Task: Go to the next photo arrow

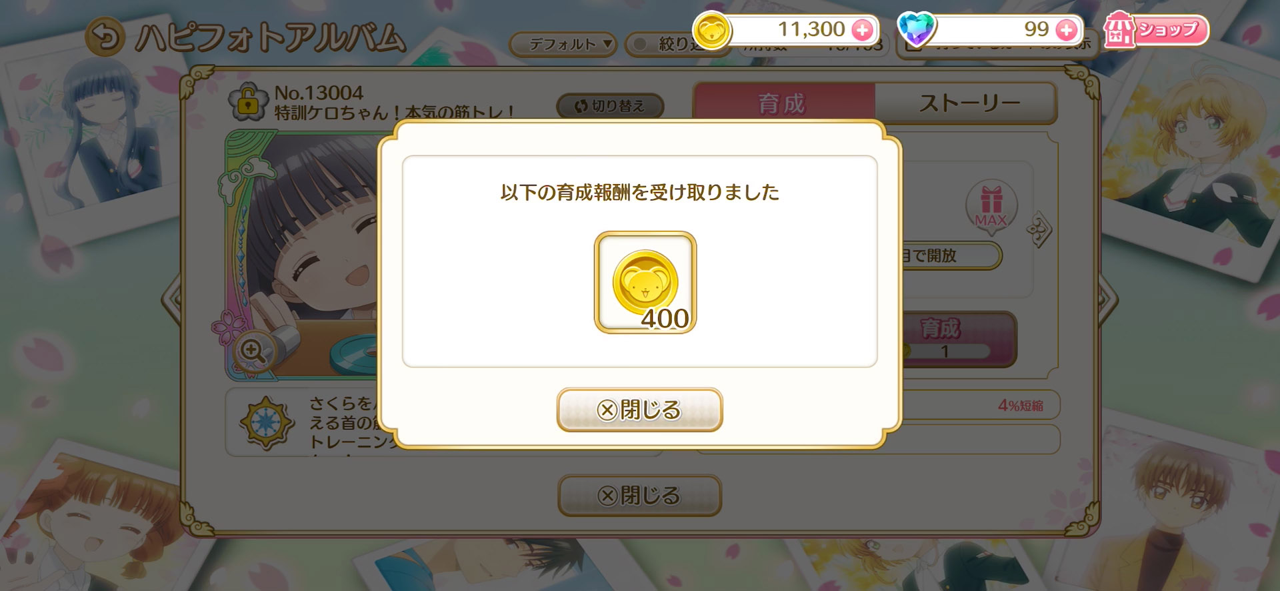Action: point(1107,299)
